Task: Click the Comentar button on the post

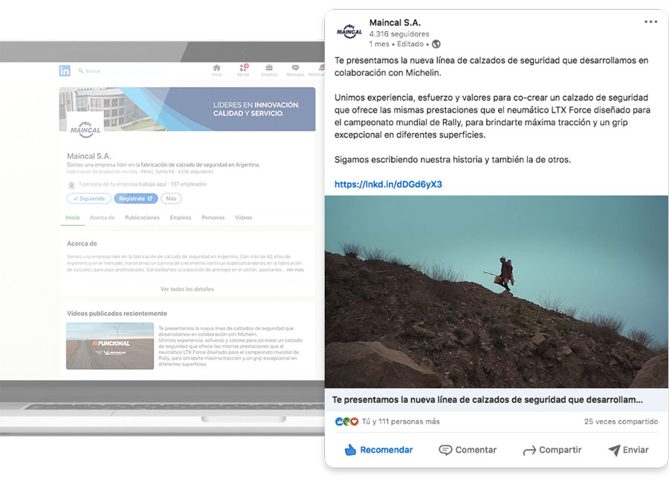Action: pyautogui.click(x=468, y=450)
